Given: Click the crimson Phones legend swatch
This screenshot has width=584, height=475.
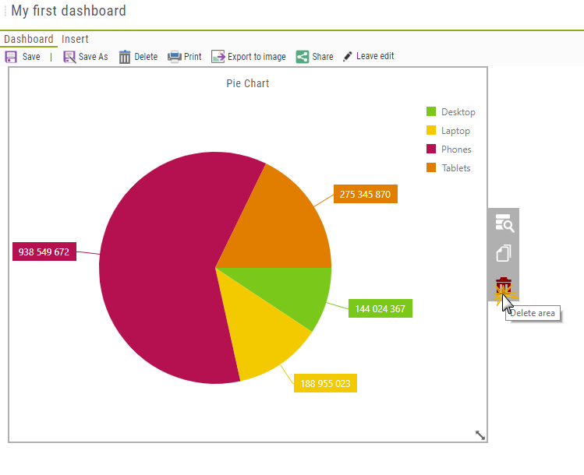Looking at the screenshot, I should [431, 149].
